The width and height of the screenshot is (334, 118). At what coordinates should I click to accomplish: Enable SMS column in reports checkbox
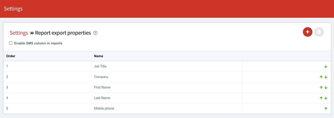click(11, 43)
